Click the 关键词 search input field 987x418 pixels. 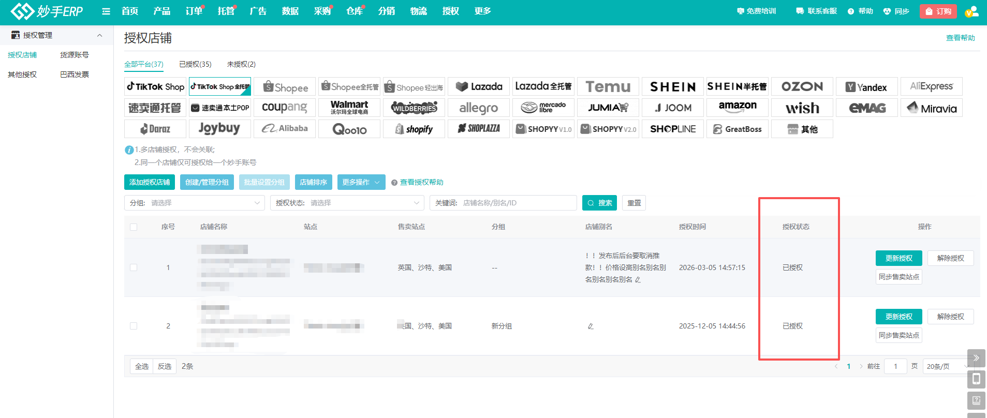(503, 203)
